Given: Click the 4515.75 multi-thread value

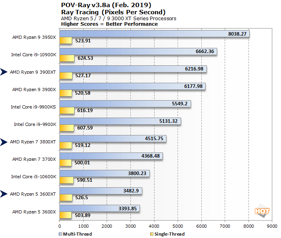Looking at the screenshot, I should (x=154, y=139).
